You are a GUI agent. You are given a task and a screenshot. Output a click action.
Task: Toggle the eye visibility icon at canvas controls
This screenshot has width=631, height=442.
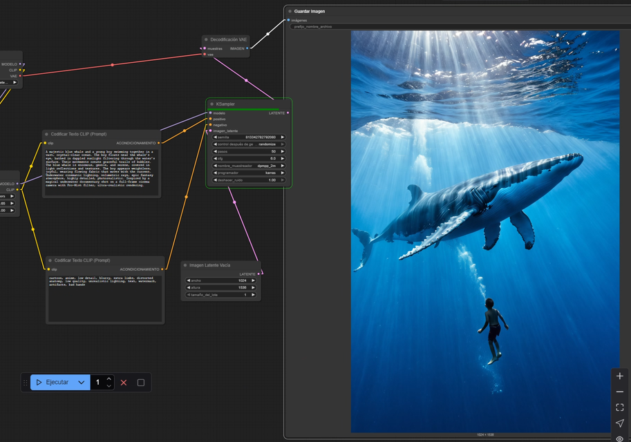pyautogui.click(x=620, y=439)
